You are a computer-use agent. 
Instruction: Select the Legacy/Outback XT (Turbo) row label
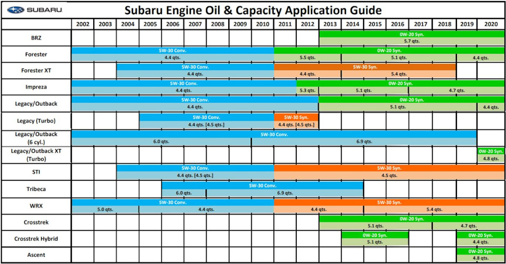(36, 155)
